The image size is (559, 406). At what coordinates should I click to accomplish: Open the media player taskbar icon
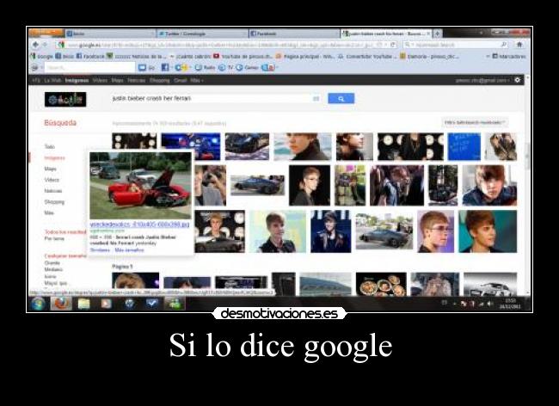coord(107,304)
